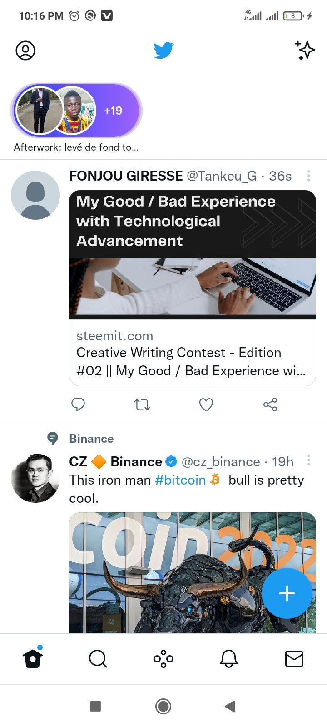This screenshot has width=327, height=728.
Task: Like the FONJOU GIRESSE tweet
Action: point(206,404)
